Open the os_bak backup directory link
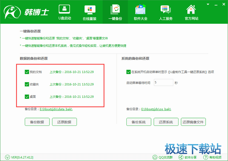 click(156, 109)
